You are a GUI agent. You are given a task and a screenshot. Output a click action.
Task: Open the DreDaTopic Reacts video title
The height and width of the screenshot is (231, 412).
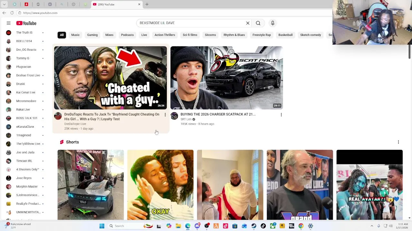click(112, 116)
